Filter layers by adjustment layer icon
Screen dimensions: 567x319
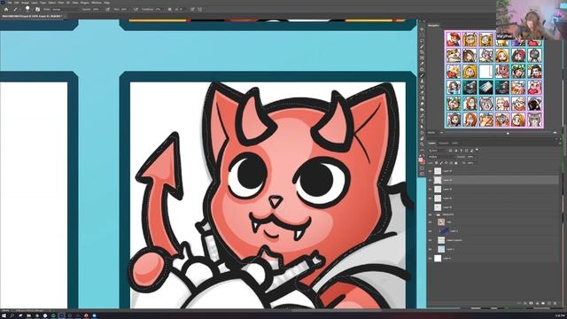pyautogui.click(x=455, y=150)
